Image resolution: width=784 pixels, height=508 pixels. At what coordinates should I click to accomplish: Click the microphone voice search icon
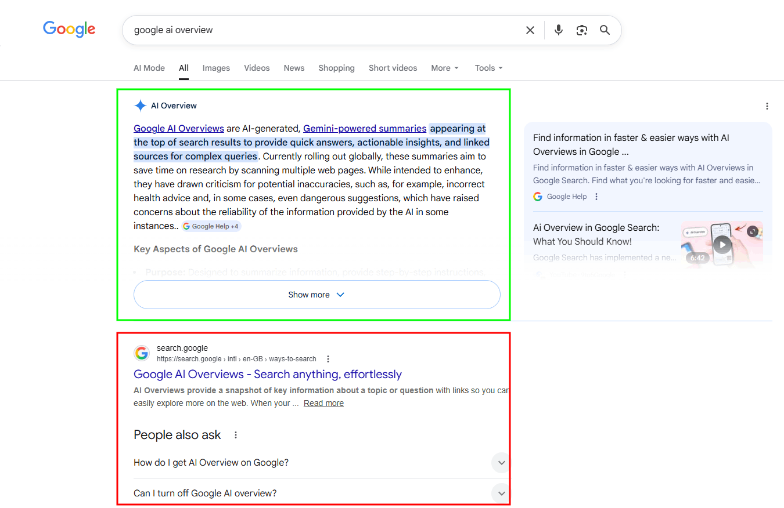pyautogui.click(x=558, y=30)
